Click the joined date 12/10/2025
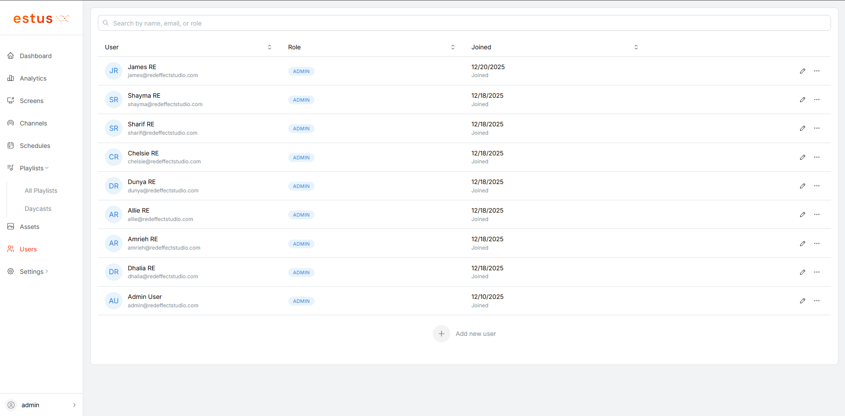 tap(487, 297)
